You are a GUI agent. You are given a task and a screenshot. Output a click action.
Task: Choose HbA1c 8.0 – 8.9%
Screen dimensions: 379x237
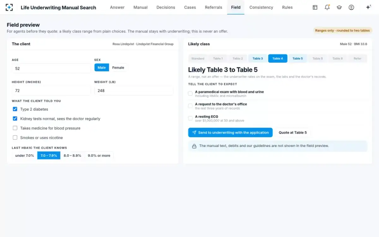[72, 155]
